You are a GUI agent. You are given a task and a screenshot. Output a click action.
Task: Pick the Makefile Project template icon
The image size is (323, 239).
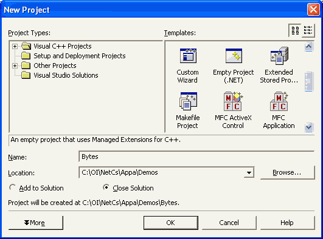coord(188,101)
